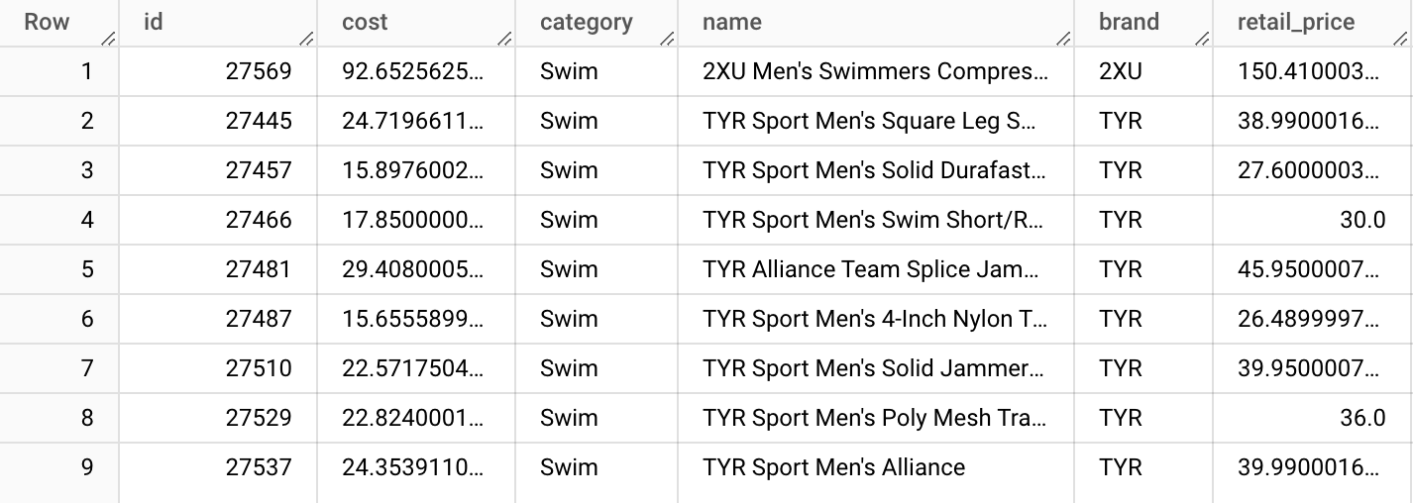Click the 2XU brand cell
Screen dimensions: 1413x503
pyautogui.click(x=1121, y=71)
